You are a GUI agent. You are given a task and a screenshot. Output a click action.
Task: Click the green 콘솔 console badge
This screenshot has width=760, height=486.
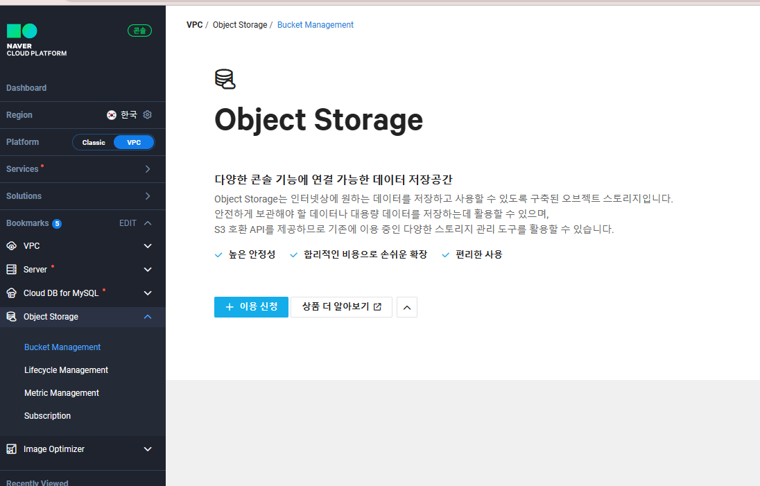pyautogui.click(x=139, y=31)
